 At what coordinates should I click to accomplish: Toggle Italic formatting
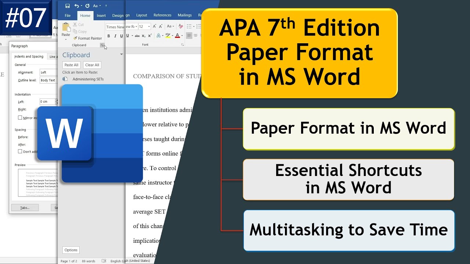point(115,36)
